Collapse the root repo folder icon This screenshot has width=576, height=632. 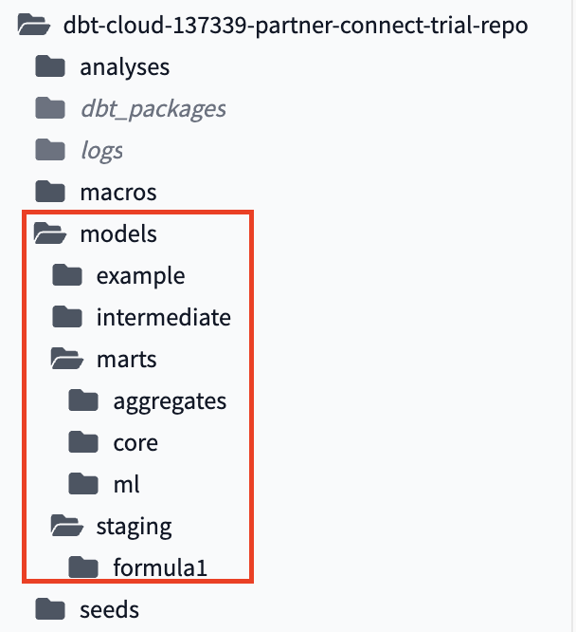(33, 26)
